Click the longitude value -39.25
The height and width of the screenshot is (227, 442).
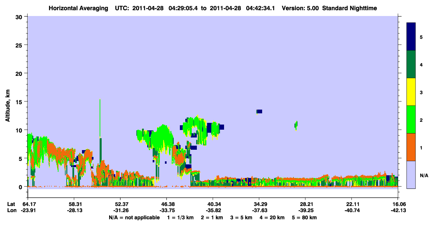305,210
